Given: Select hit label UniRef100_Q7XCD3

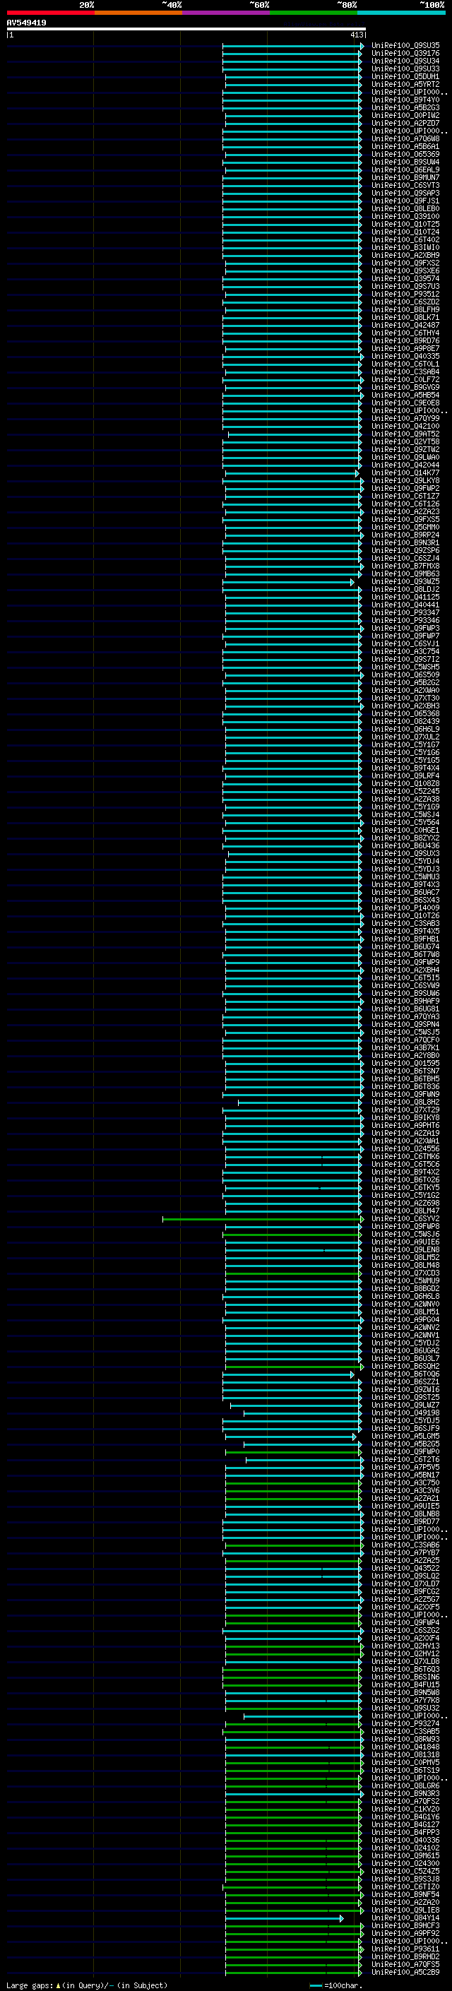Looking at the screenshot, I should pos(405,1273).
